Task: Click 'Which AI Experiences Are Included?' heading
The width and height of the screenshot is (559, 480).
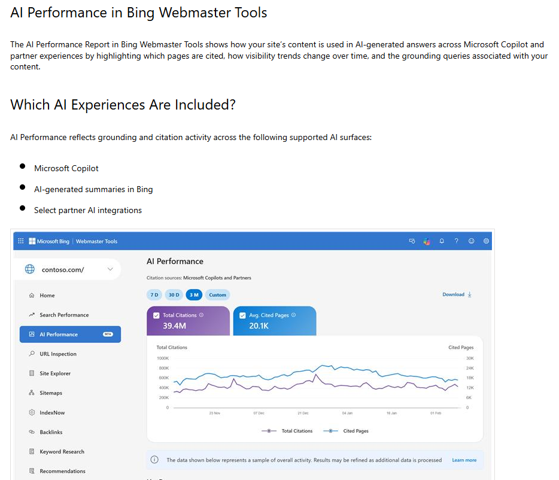Action: (x=123, y=105)
